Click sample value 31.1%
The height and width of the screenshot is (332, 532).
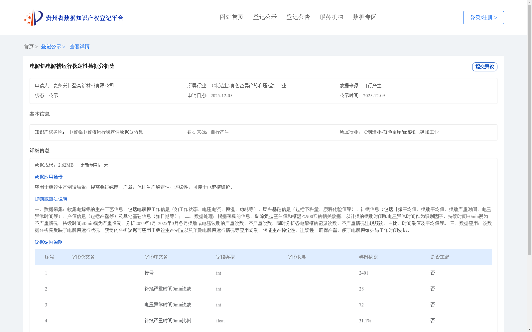pos(365,321)
